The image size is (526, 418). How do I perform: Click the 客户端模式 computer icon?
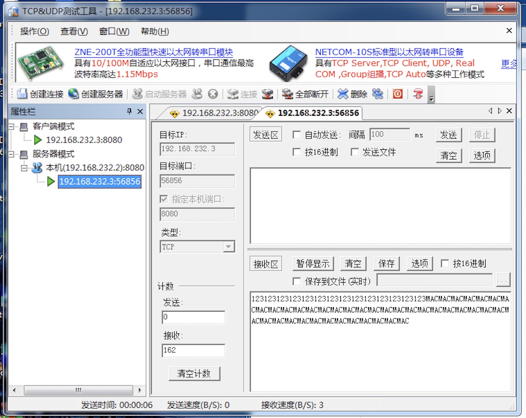(x=24, y=127)
